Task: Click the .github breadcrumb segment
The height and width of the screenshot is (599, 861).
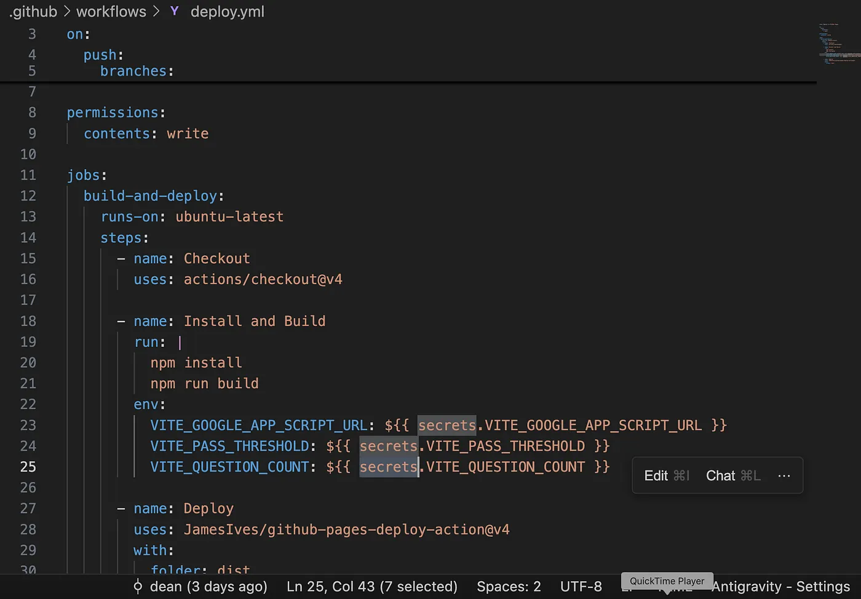Action: pyautogui.click(x=34, y=12)
